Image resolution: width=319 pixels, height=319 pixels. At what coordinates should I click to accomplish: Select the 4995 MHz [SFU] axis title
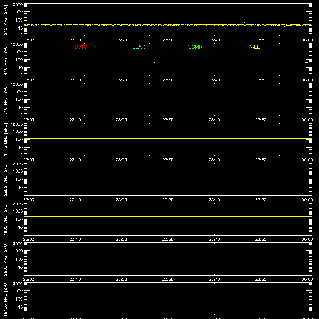[x=6, y=219]
